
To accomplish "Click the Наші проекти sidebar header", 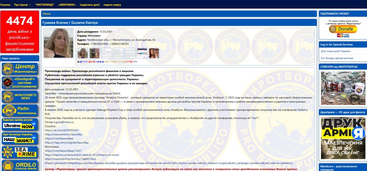I will tap(20, 58).
